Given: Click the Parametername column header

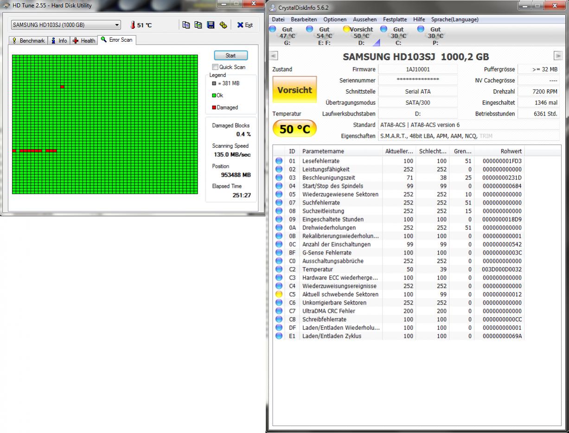Looking at the screenshot, I should click(341, 151).
